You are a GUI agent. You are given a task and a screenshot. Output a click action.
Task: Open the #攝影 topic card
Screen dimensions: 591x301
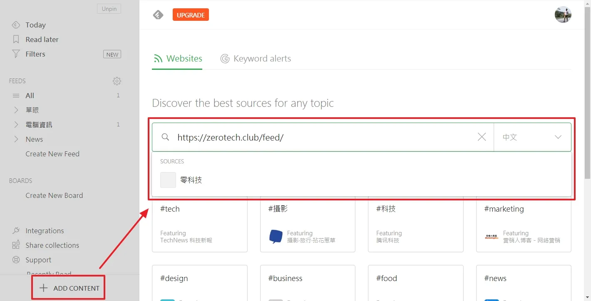click(x=308, y=226)
